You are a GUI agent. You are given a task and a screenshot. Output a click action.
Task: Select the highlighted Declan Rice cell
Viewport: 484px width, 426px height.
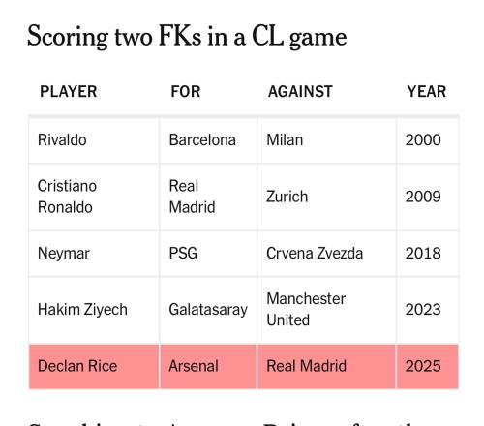point(94,366)
